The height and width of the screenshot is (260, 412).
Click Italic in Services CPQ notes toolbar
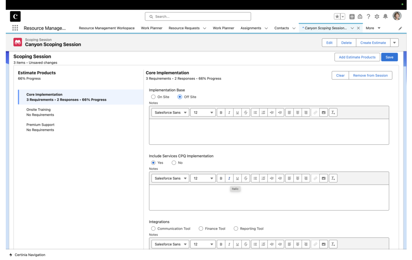click(229, 178)
